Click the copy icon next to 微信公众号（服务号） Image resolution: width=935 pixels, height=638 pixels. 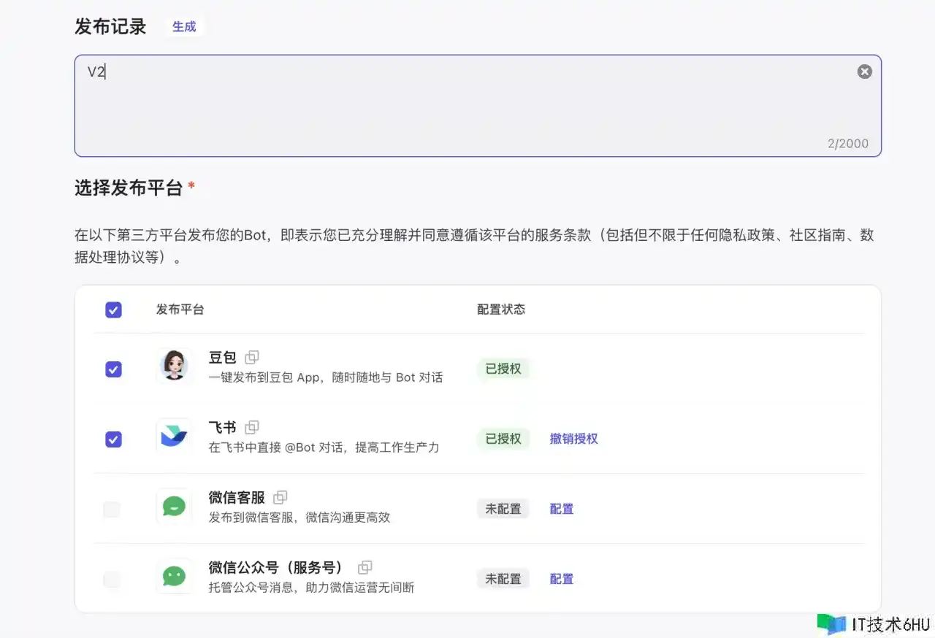pyautogui.click(x=365, y=567)
